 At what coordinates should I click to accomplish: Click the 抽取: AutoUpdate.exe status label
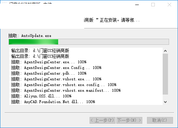click(30, 36)
